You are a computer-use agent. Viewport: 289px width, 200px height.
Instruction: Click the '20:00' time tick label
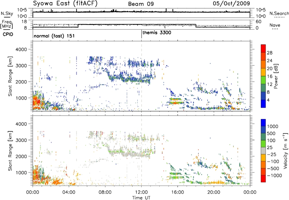(213, 192)
